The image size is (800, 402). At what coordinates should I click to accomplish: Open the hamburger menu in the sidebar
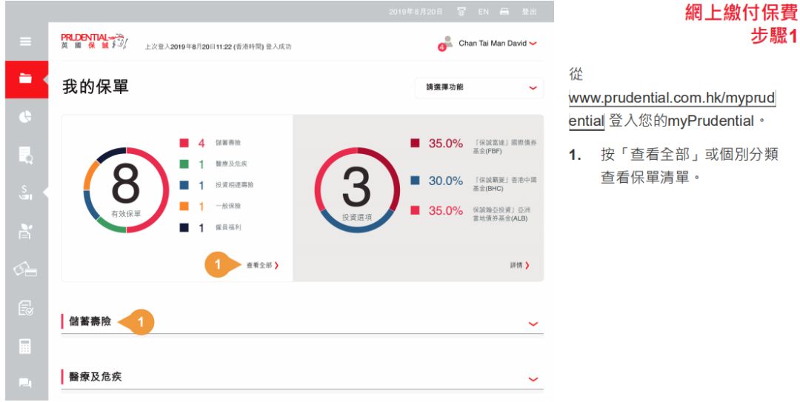coord(25,42)
